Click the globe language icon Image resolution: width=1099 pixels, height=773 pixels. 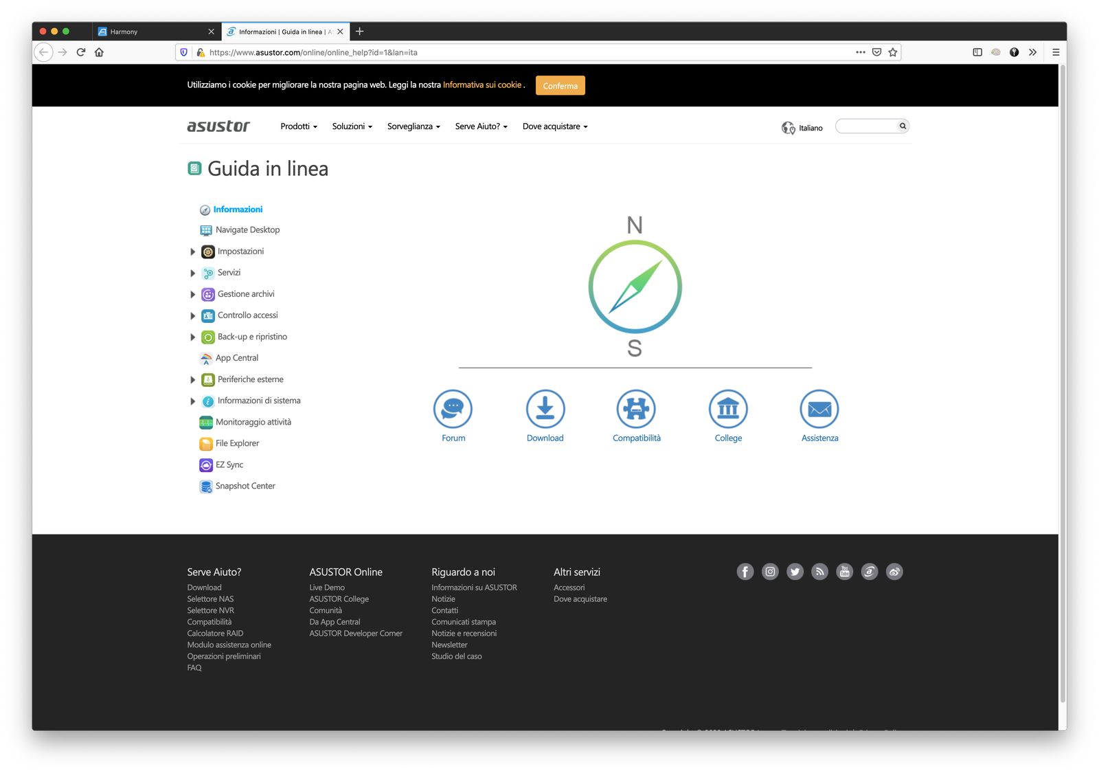click(788, 128)
